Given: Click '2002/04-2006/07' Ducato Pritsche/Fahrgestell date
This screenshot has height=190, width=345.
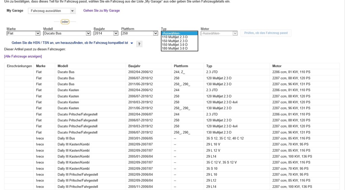Looking at the screenshot, I should [140, 114].
